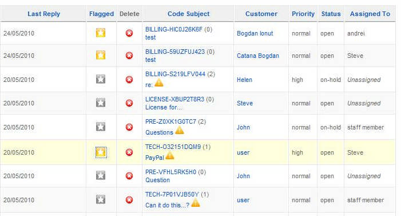
Task: Sort by Assigned To column header
Action: pos(370,14)
